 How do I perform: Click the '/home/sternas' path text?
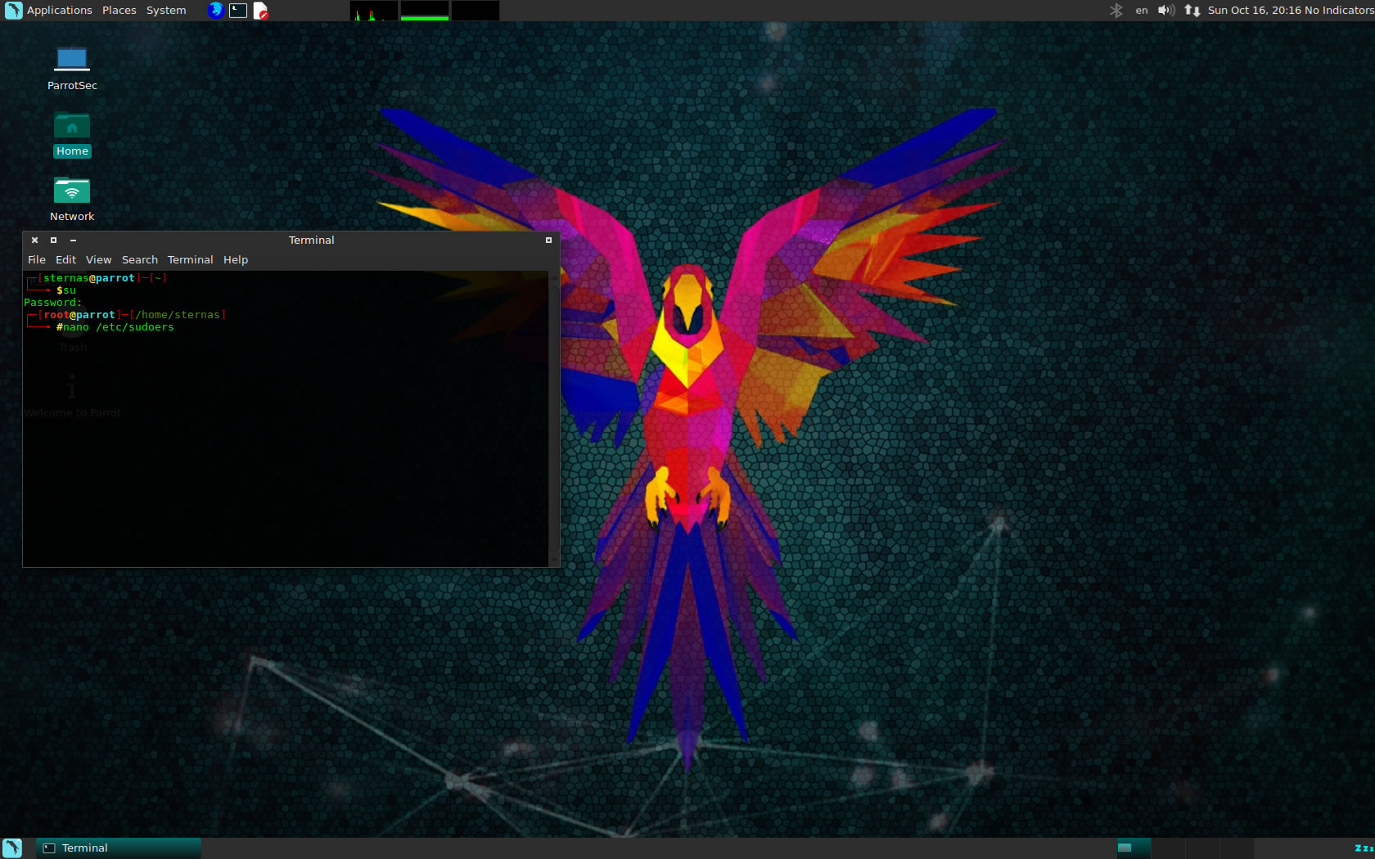[x=178, y=315]
